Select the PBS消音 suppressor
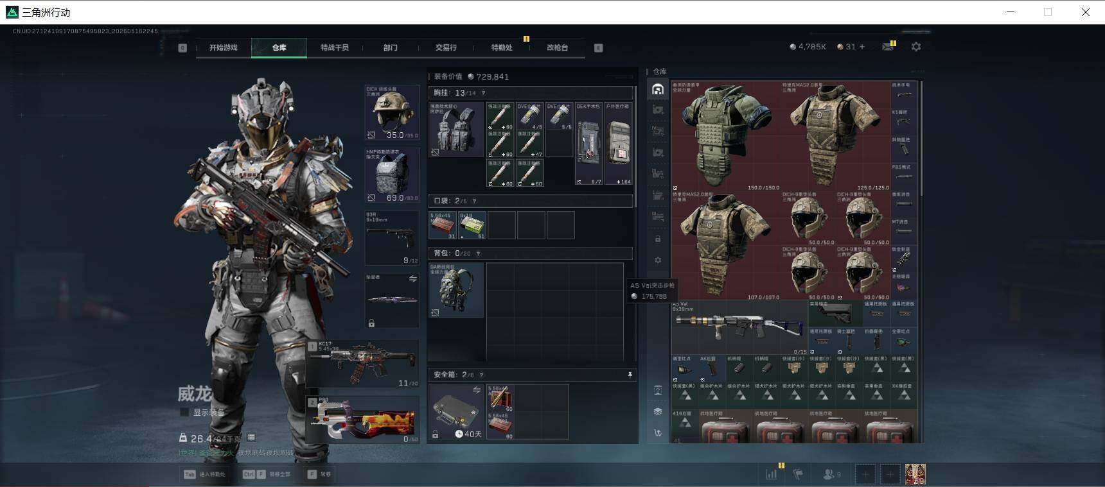The image size is (1105, 487). (903, 177)
